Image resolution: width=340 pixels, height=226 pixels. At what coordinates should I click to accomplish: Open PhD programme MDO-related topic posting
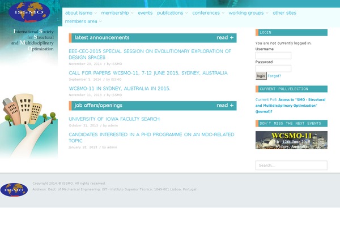tap(151, 137)
